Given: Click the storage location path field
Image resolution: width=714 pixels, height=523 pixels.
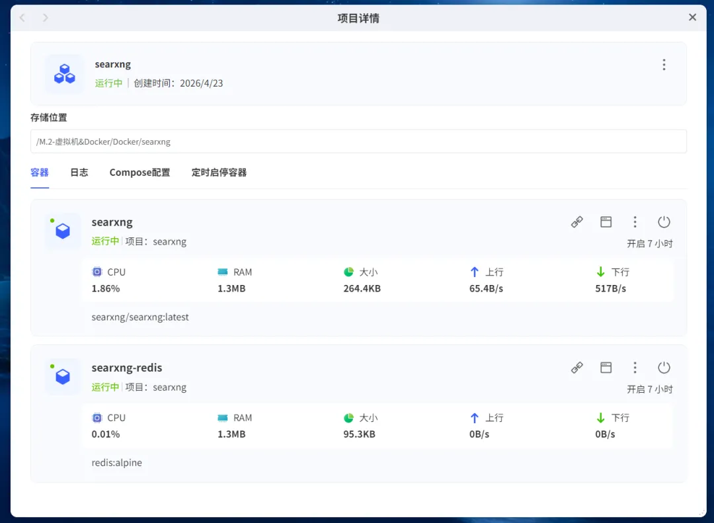Looking at the screenshot, I should tap(358, 141).
